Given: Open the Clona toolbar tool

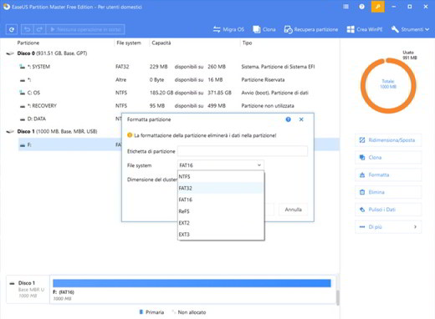Looking at the screenshot, I should coord(264,29).
